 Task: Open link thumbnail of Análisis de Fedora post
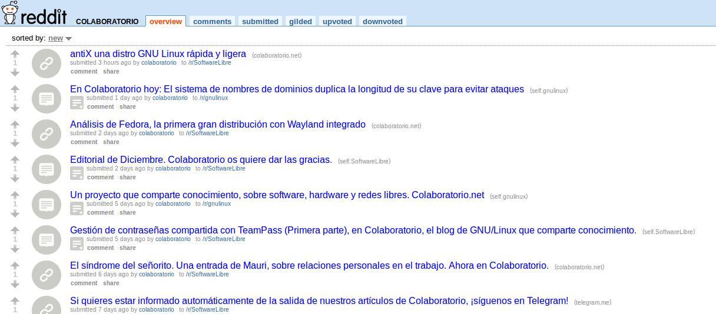(47, 134)
